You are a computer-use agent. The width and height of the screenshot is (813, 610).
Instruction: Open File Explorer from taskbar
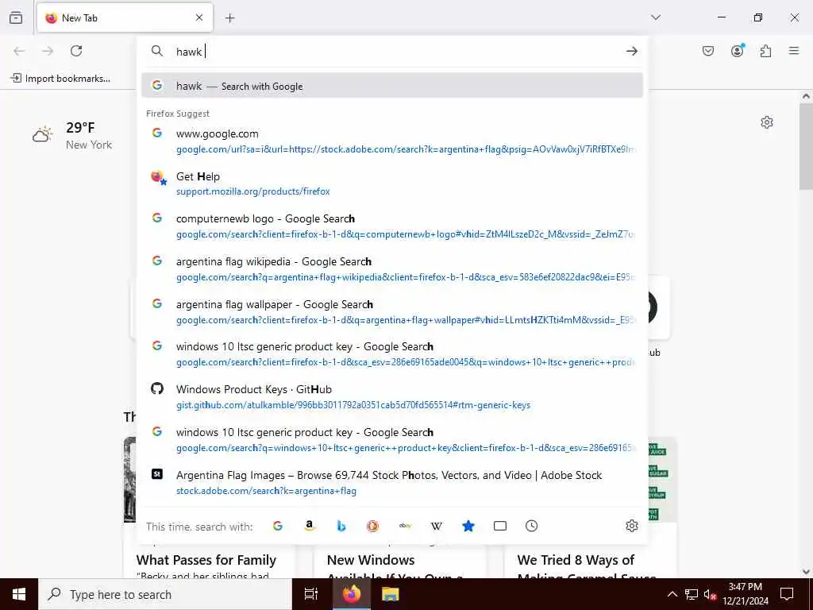[390, 594]
